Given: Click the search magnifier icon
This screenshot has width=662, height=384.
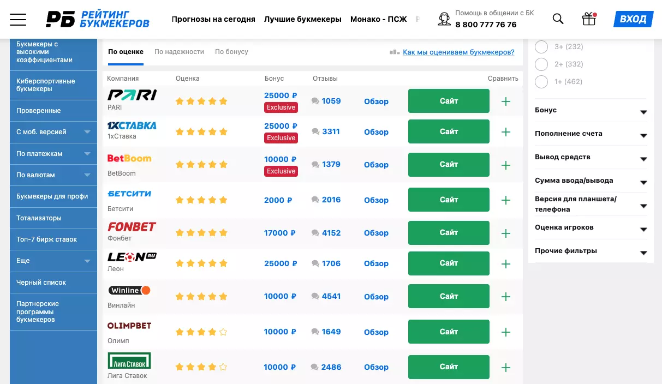Looking at the screenshot, I should click(558, 19).
